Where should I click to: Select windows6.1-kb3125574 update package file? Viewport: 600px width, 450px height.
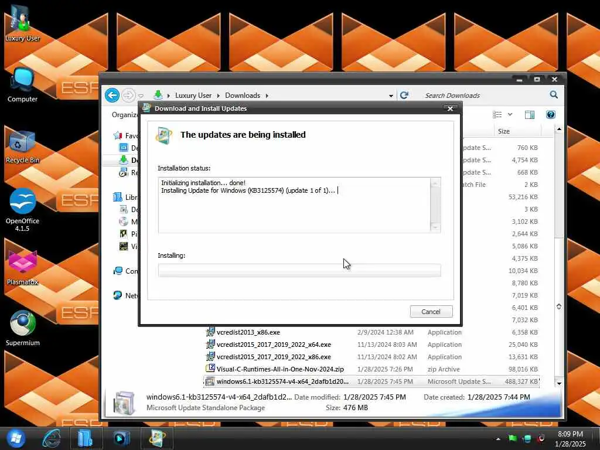click(x=282, y=381)
